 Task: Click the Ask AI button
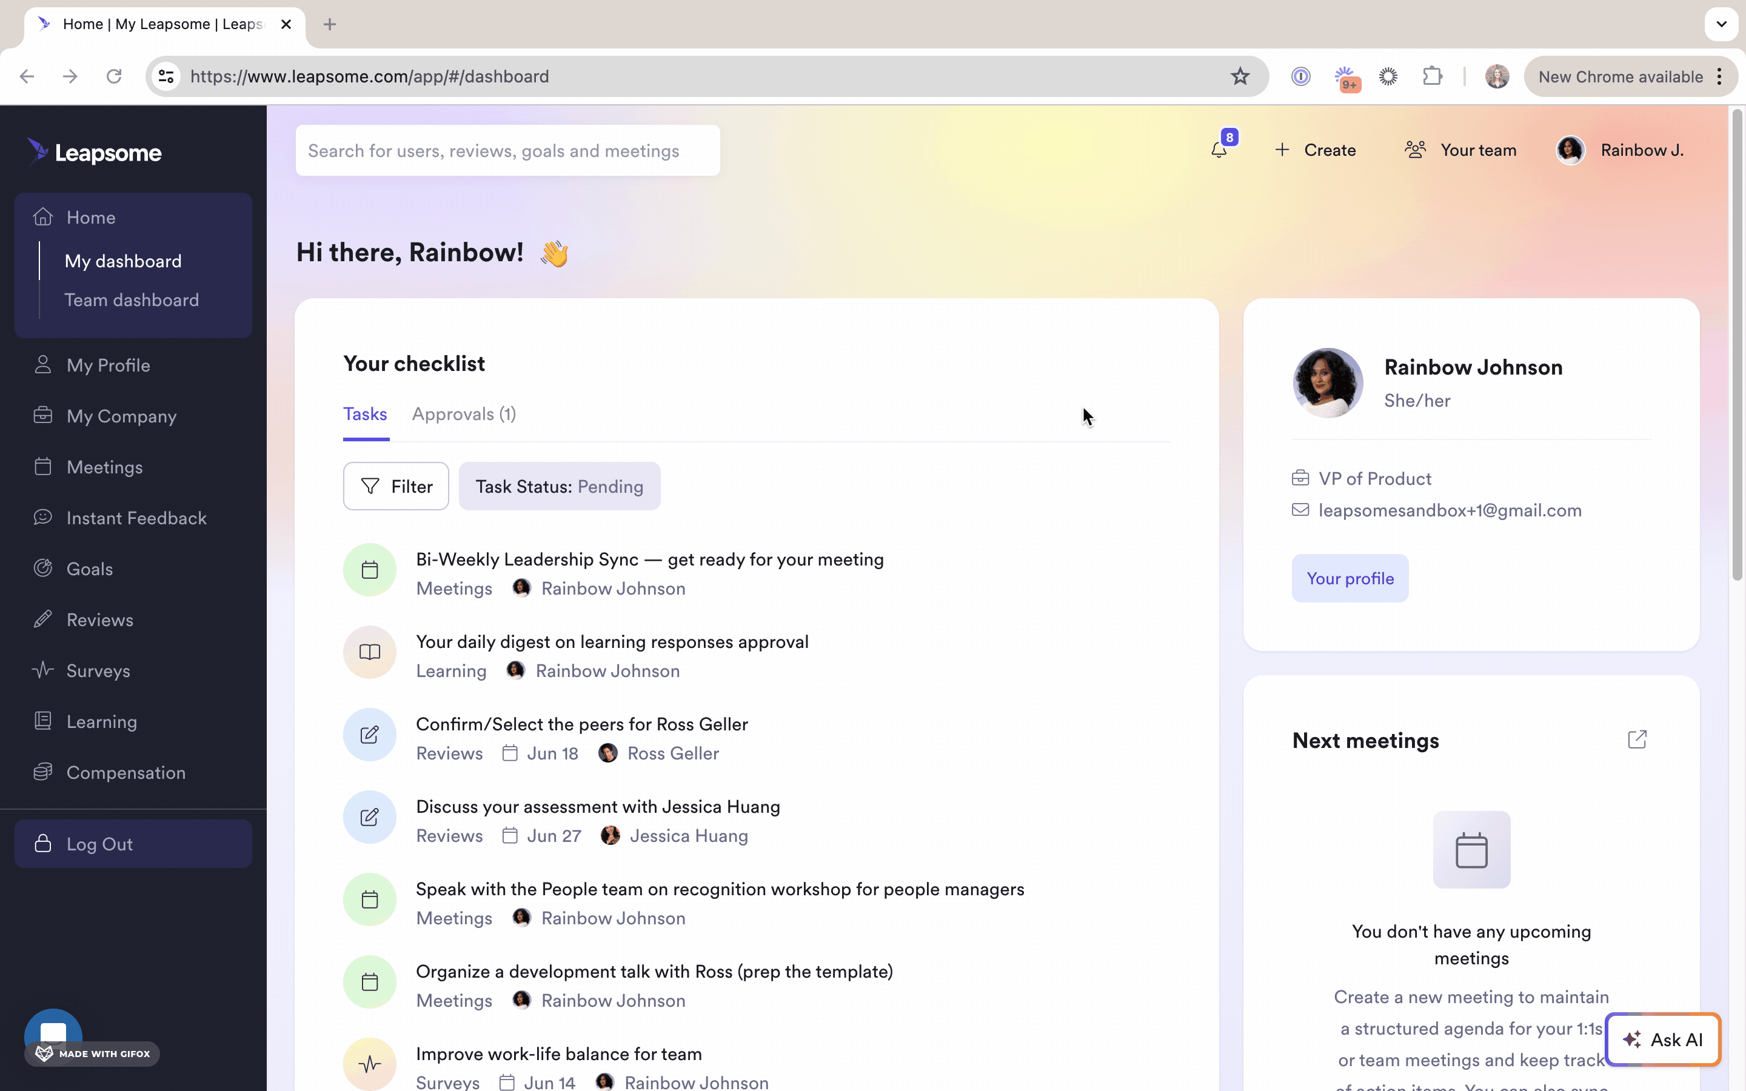(x=1663, y=1039)
